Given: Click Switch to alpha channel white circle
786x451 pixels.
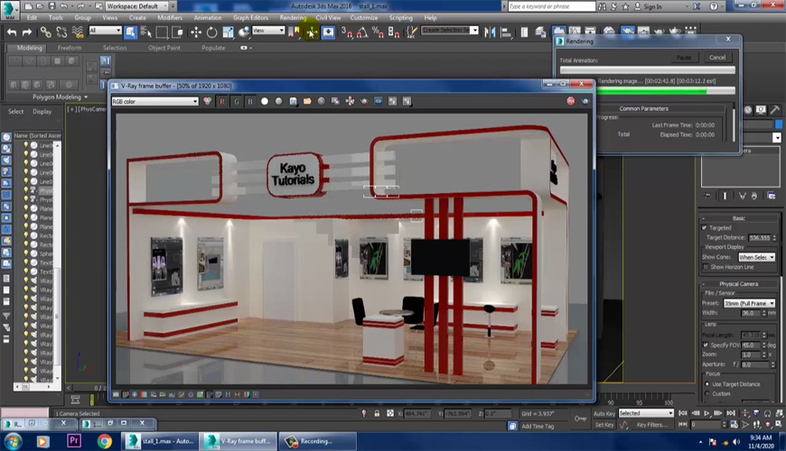Looking at the screenshot, I should point(265,102).
